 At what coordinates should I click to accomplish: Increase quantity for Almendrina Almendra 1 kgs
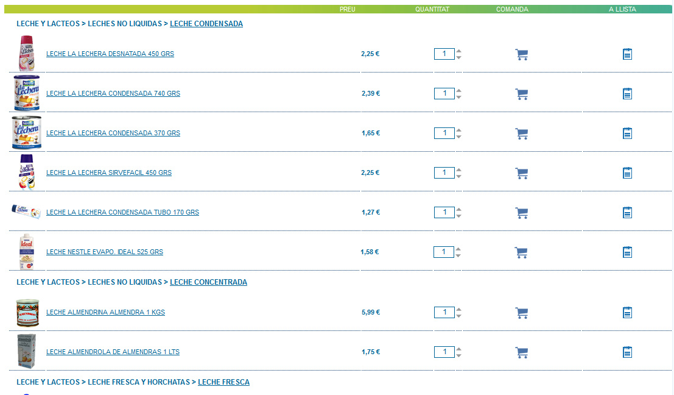[x=459, y=310]
